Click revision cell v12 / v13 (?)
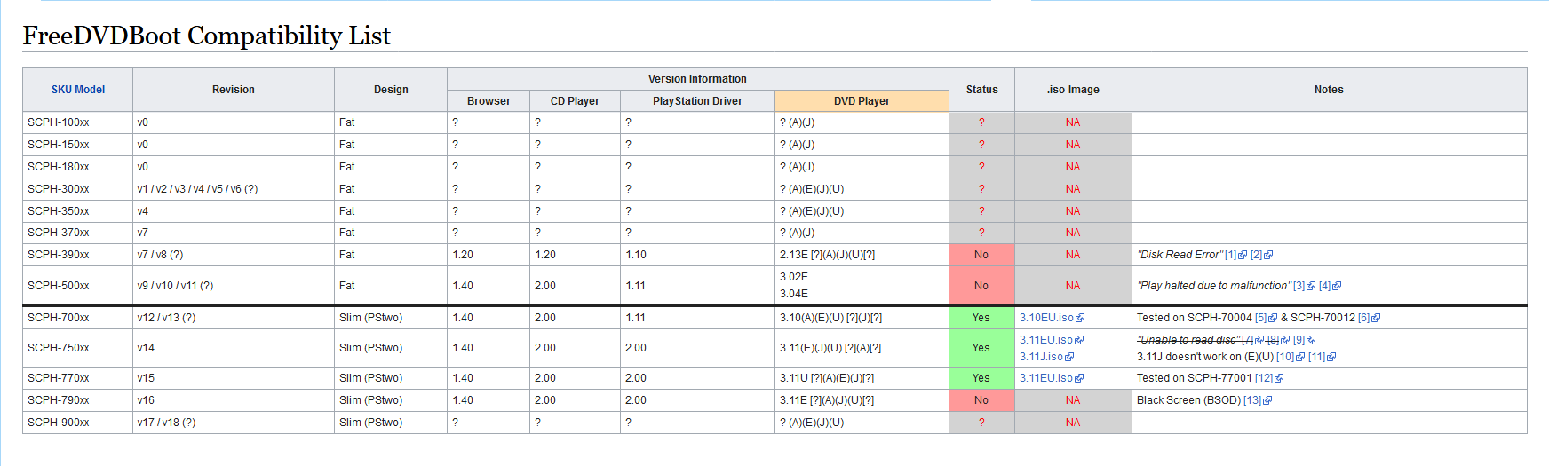Viewport: 1549px width, 466px height. (x=234, y=318)
